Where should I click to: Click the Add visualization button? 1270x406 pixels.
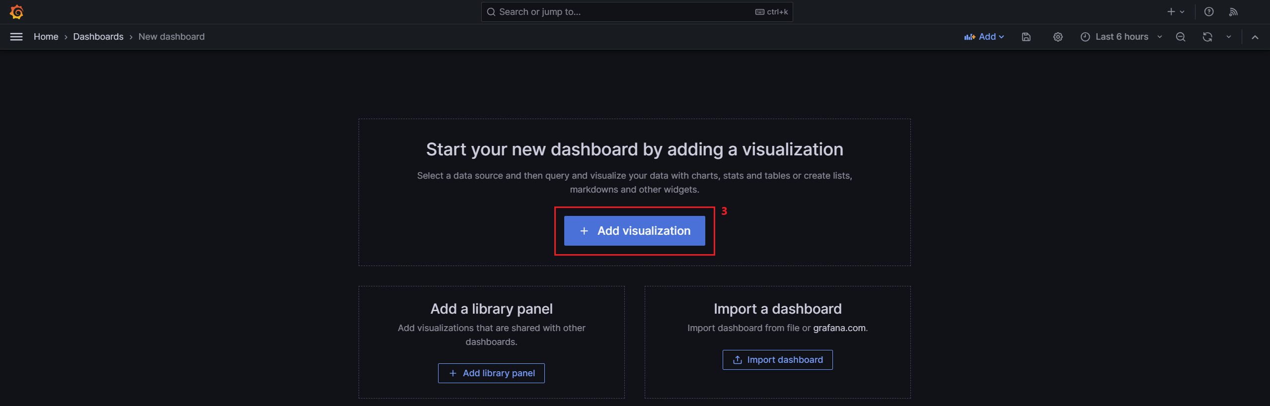pyautogui.click(x=634, y=231)
